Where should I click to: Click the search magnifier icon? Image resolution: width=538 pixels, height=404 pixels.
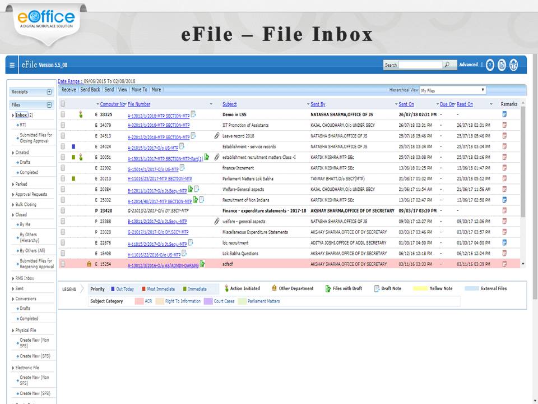[x=448, y=64]
